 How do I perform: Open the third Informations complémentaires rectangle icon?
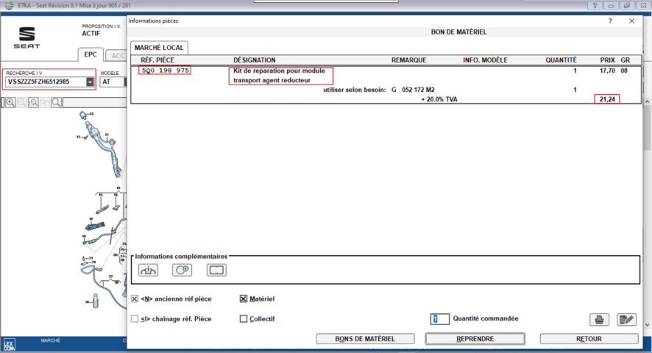click(216, 270)
